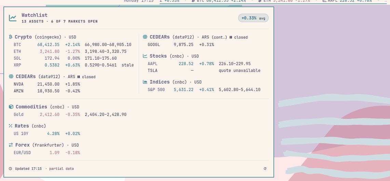Click the SOL range 171.10–175.60

(100, 58)
